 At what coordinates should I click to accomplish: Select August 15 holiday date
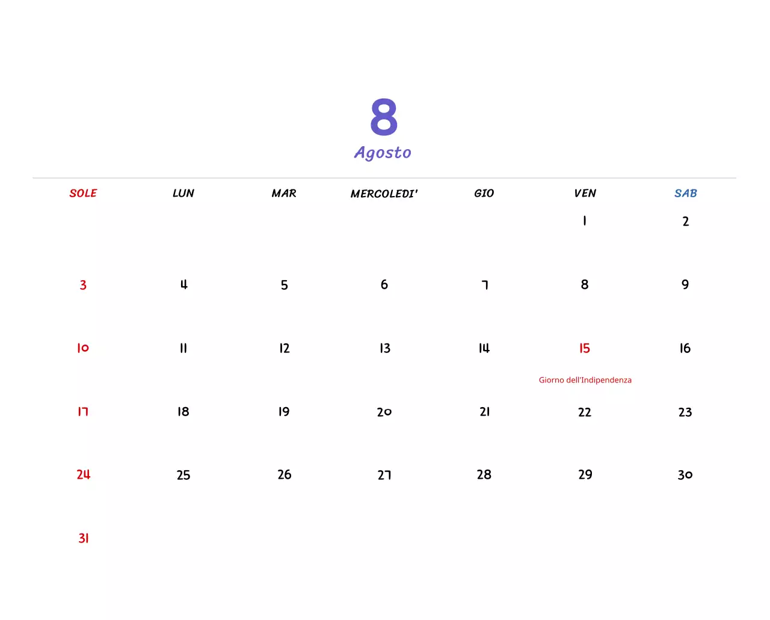(x=584, y=348)
